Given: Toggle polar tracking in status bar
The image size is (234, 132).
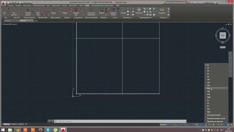Looking at the screenshot, I should coord(180,125).
